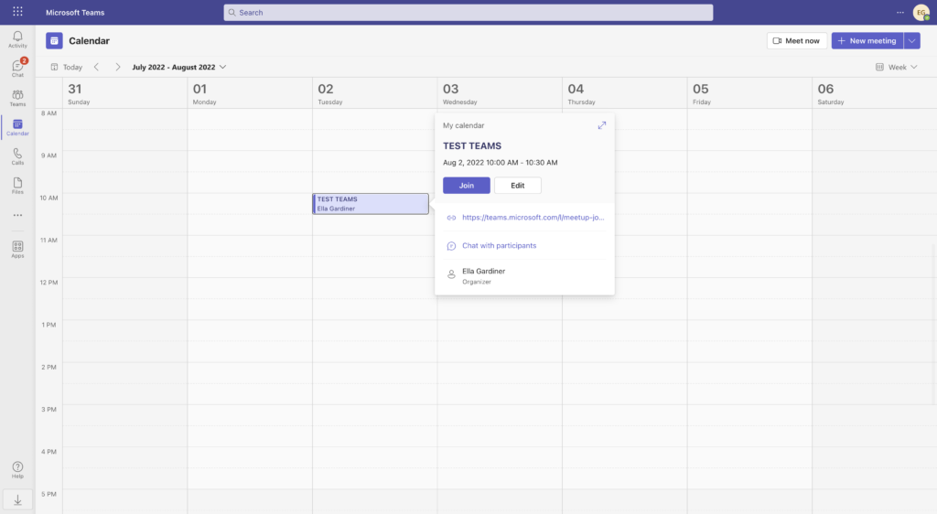Click the 02 Tuesday column header
Screen dimensions: 937x514
[374, 93]
